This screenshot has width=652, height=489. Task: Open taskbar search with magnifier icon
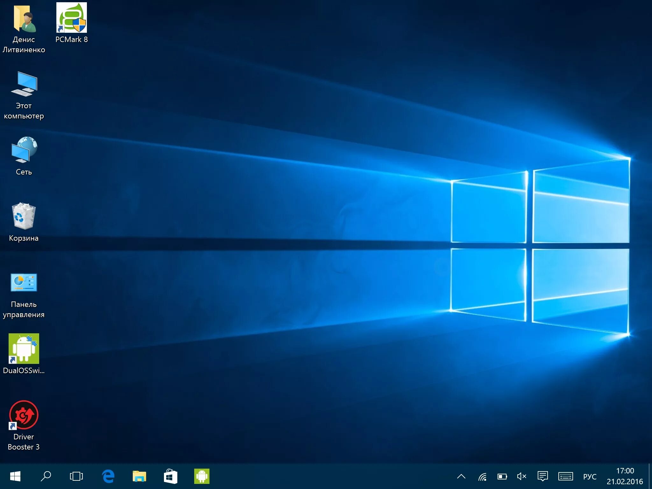46,476
